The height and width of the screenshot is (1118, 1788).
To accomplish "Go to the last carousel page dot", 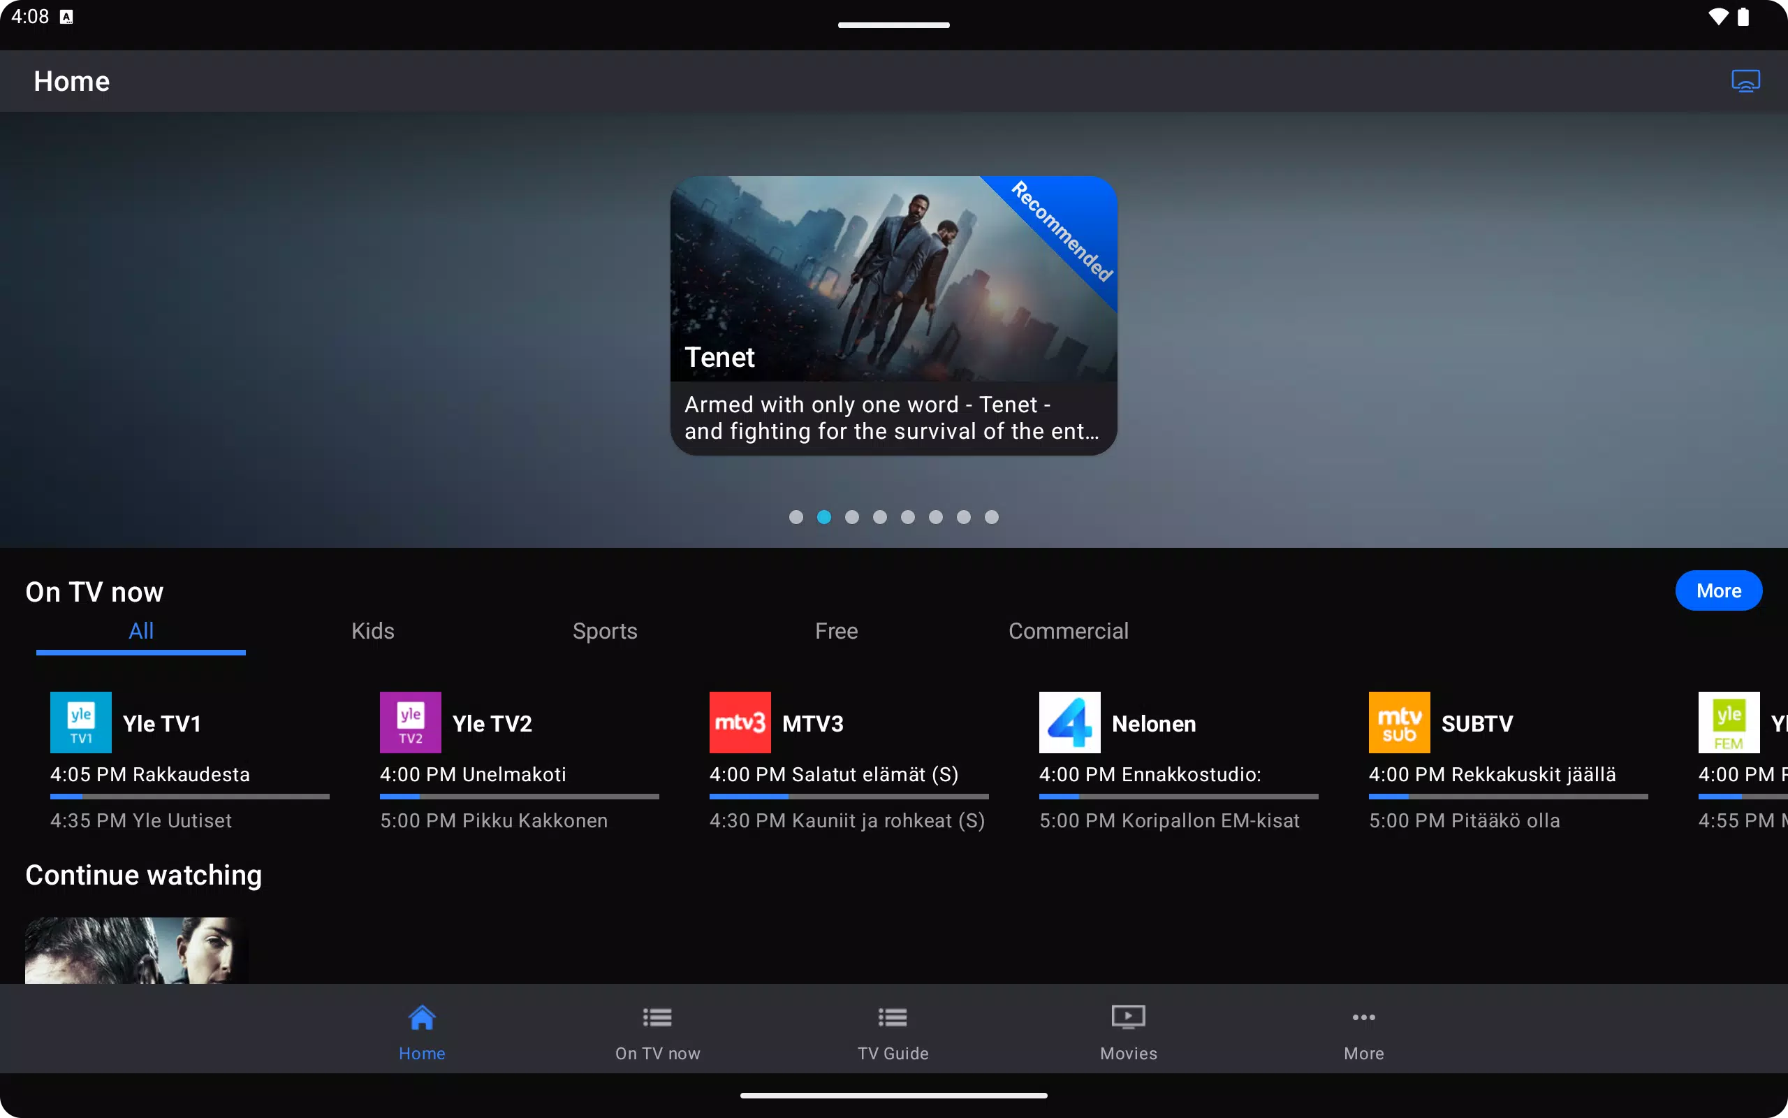I will (x=992, y=517).
